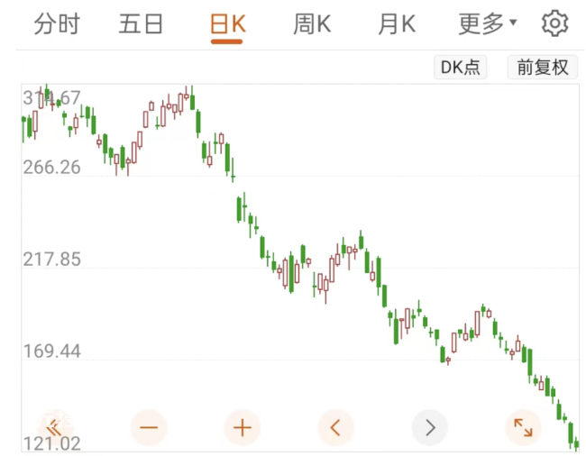
Task: Open the chart settings gear icon
Action: 555,23
